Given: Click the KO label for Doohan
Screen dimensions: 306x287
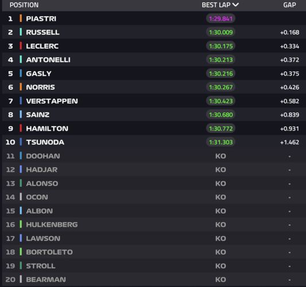Looking at the screenshot, I should point(220,156).
